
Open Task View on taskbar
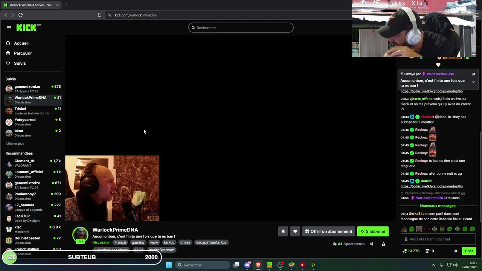click(x=236, y=265)
